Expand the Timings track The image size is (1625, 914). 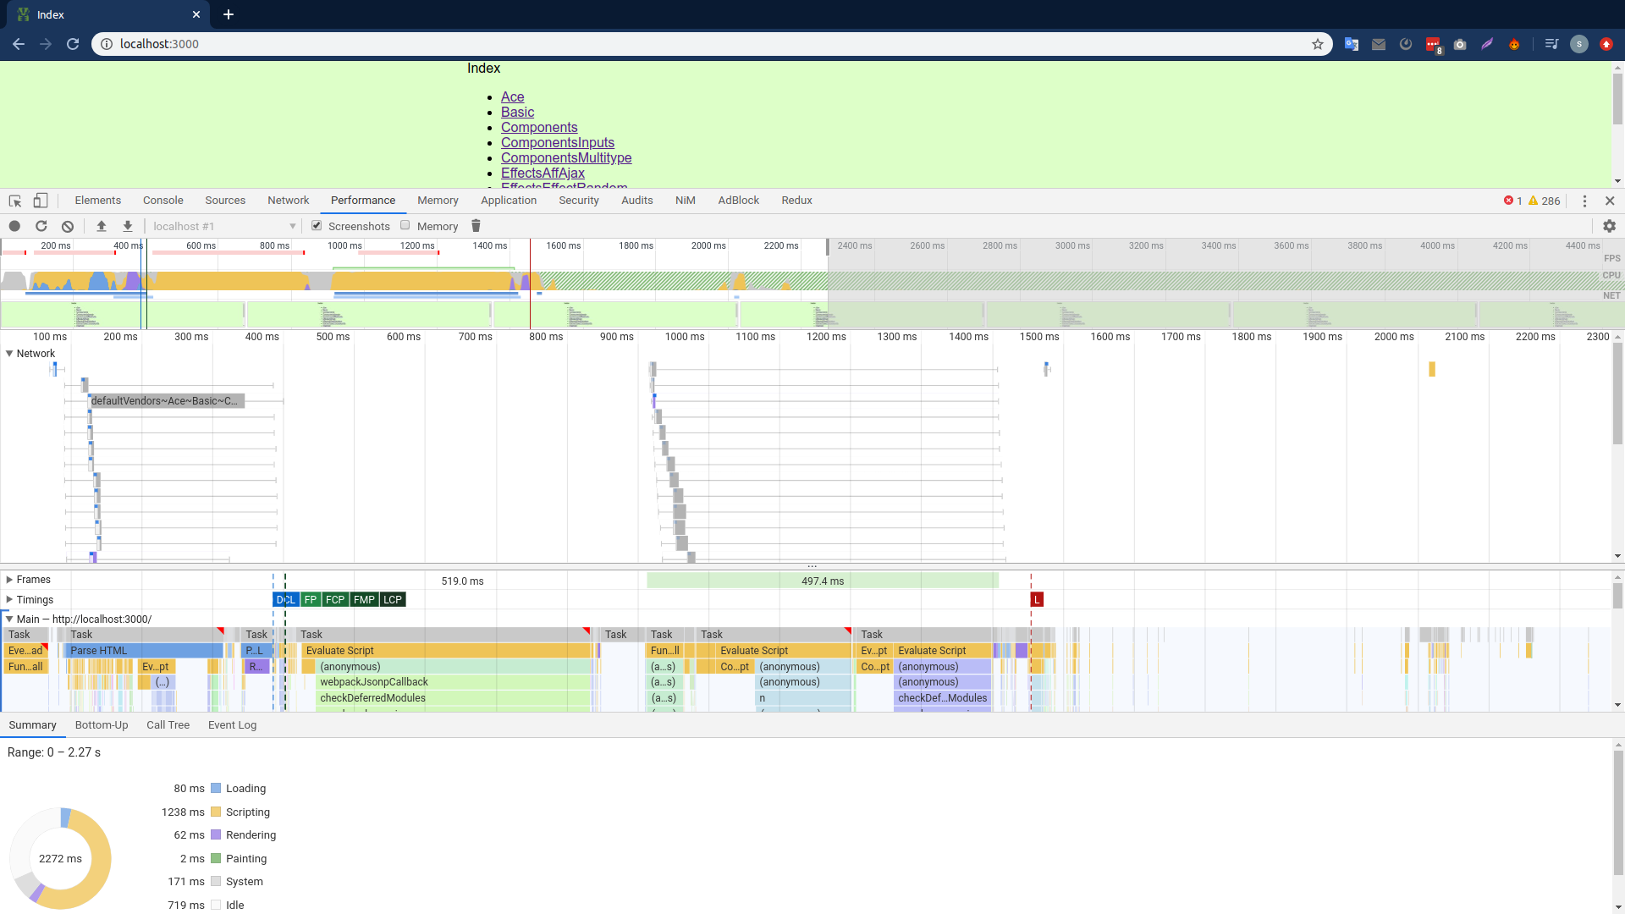point(9,599)
